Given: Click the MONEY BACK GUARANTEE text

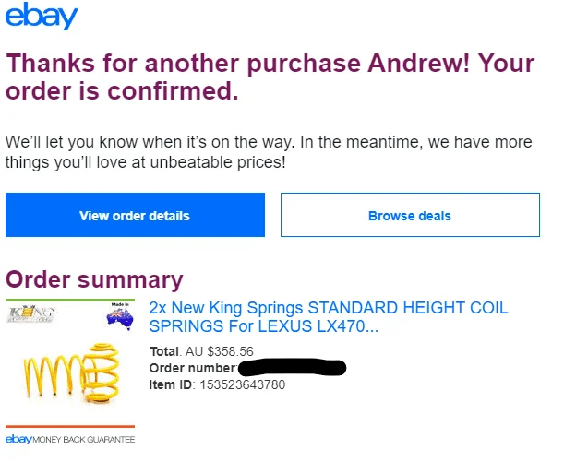Looking at the screenshot, I should [x=84, y=440].
